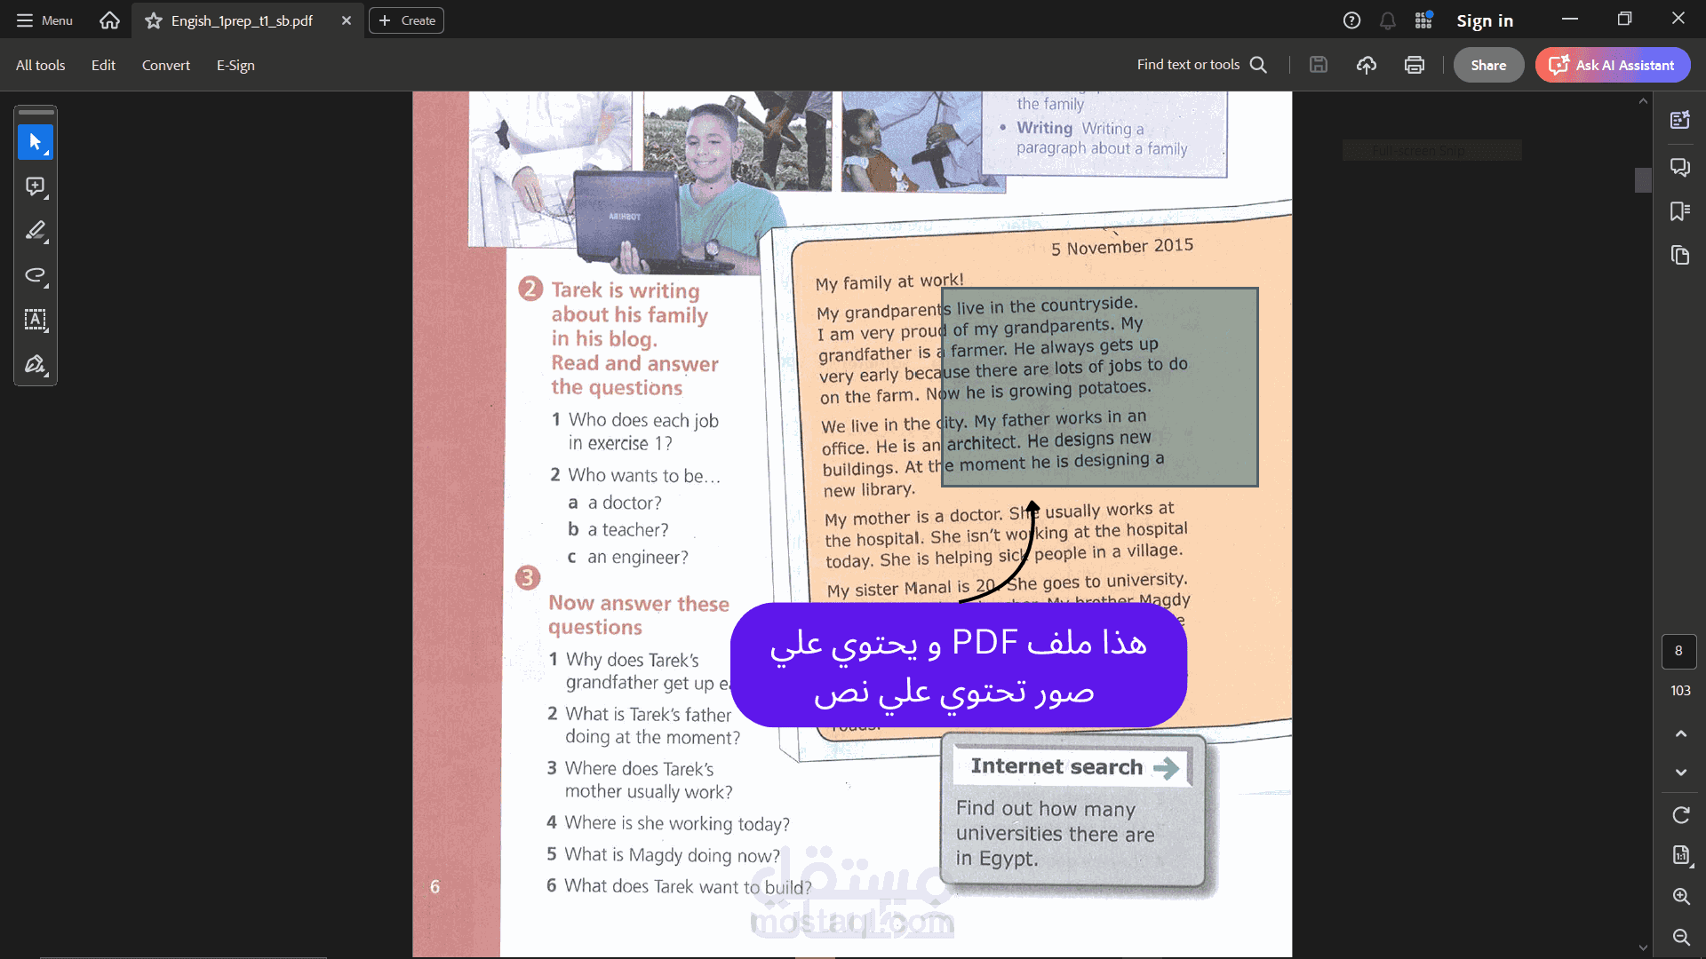
Task: Go to next page with down chevron
Action: (1680, 773)
